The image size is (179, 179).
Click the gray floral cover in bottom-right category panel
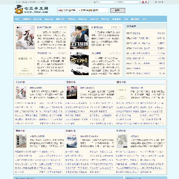(122, 141)
